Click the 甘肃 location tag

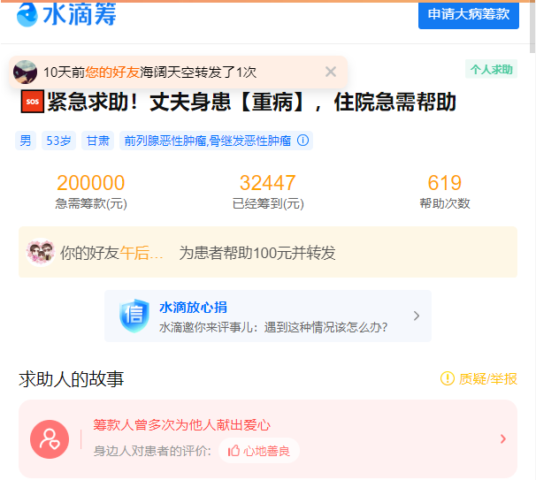97,141
